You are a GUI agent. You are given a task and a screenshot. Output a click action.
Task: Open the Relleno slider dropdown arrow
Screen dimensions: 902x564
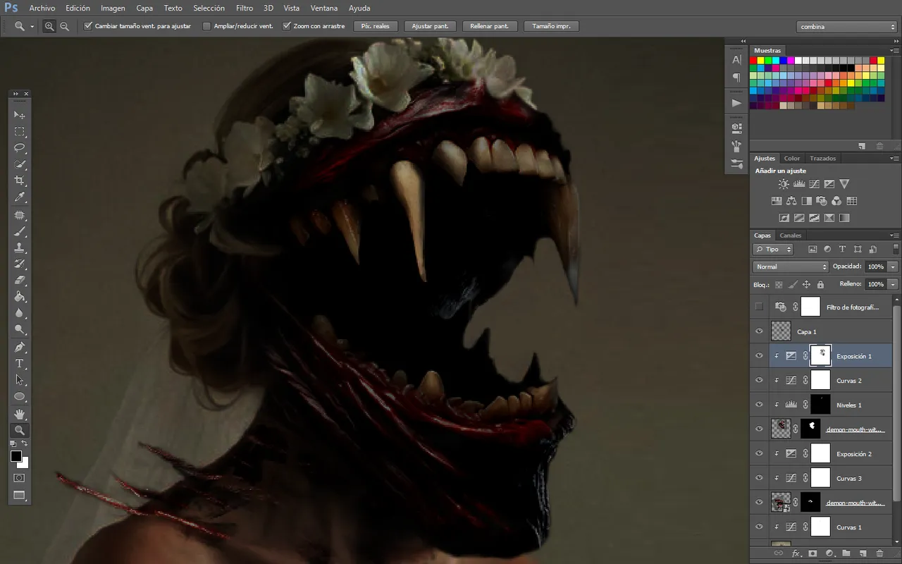893,284
